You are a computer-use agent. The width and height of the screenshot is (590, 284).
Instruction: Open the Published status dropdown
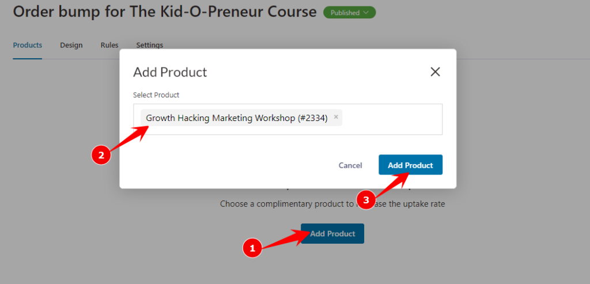tap(349, 13)
